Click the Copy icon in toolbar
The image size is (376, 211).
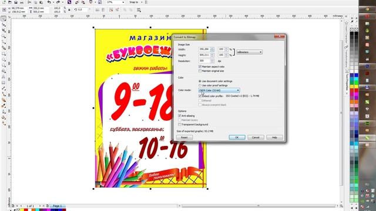click(35, 2)
